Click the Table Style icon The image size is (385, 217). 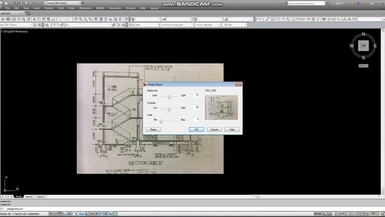pyautogui.click(x=195, y=19)
